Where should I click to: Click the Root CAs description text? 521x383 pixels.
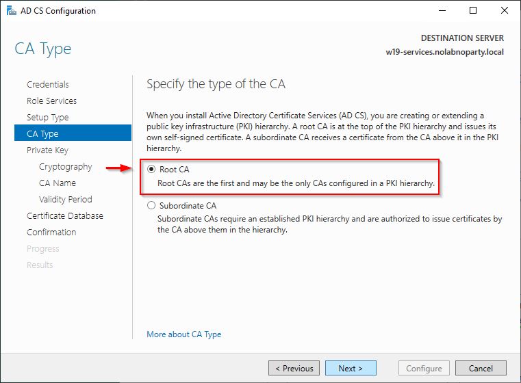click(296, 183)
